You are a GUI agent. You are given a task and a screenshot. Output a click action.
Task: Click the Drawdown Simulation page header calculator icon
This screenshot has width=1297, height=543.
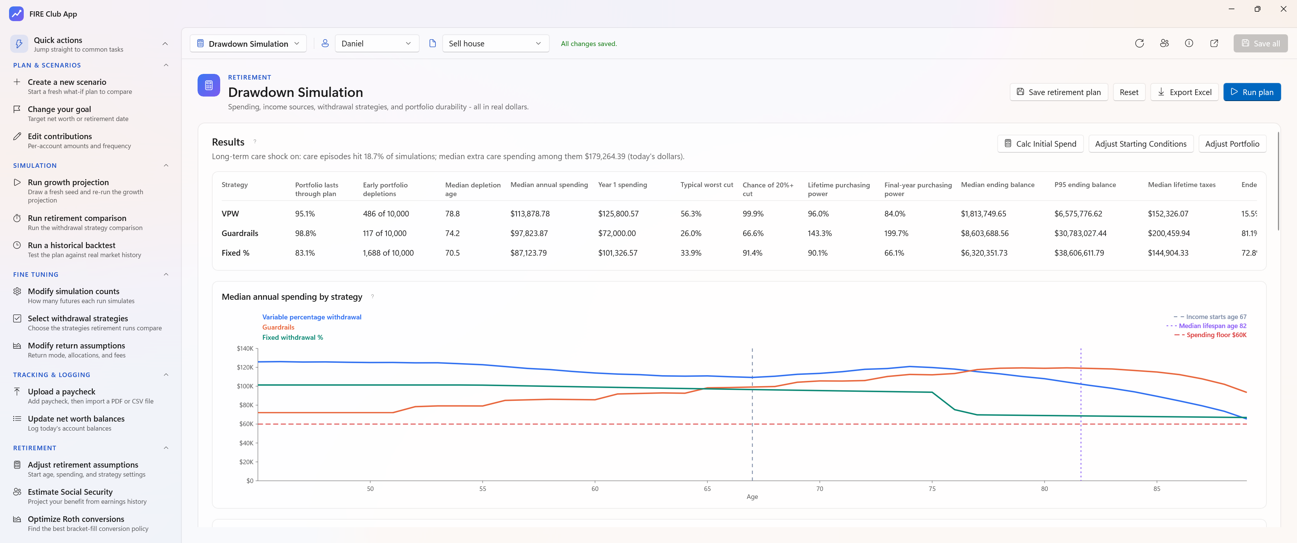point(209,85)
